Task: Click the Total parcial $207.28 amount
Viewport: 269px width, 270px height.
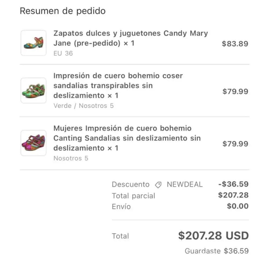Action: 233,195
